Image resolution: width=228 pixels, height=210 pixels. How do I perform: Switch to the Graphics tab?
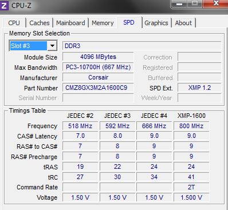coord(156,23)
